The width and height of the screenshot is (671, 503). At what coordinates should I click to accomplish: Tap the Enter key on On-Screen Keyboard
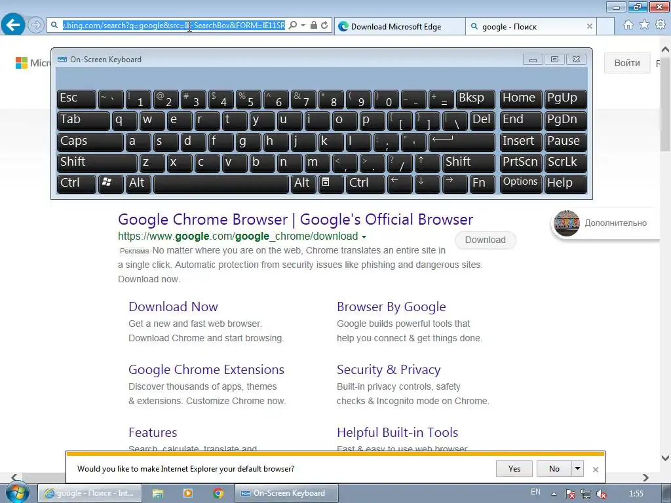(462, 142)
